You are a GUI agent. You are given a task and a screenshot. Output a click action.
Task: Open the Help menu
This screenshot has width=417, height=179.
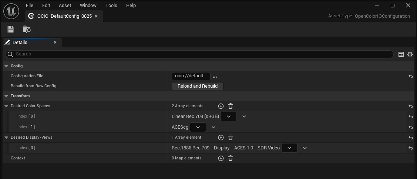[131, 5]
